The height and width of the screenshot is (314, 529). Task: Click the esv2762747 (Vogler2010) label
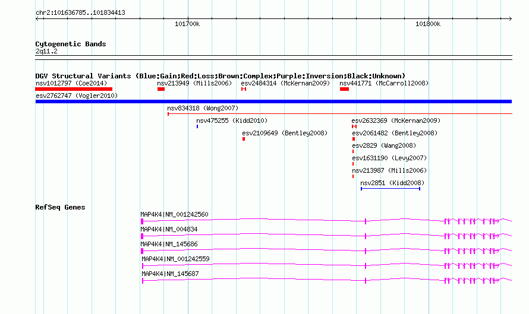(77, 96)
